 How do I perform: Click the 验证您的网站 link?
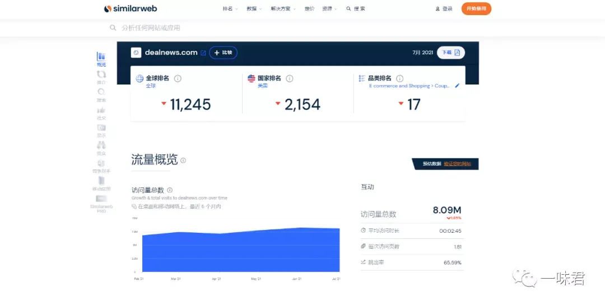point(457,164)
